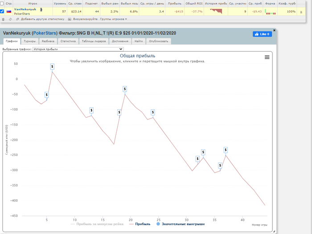Click the $ win marker at game 36

tap(220, 165)
